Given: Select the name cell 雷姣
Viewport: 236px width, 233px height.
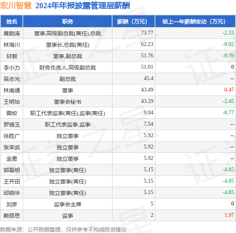Looking at the screenshot, I should [x=11, y=113].
